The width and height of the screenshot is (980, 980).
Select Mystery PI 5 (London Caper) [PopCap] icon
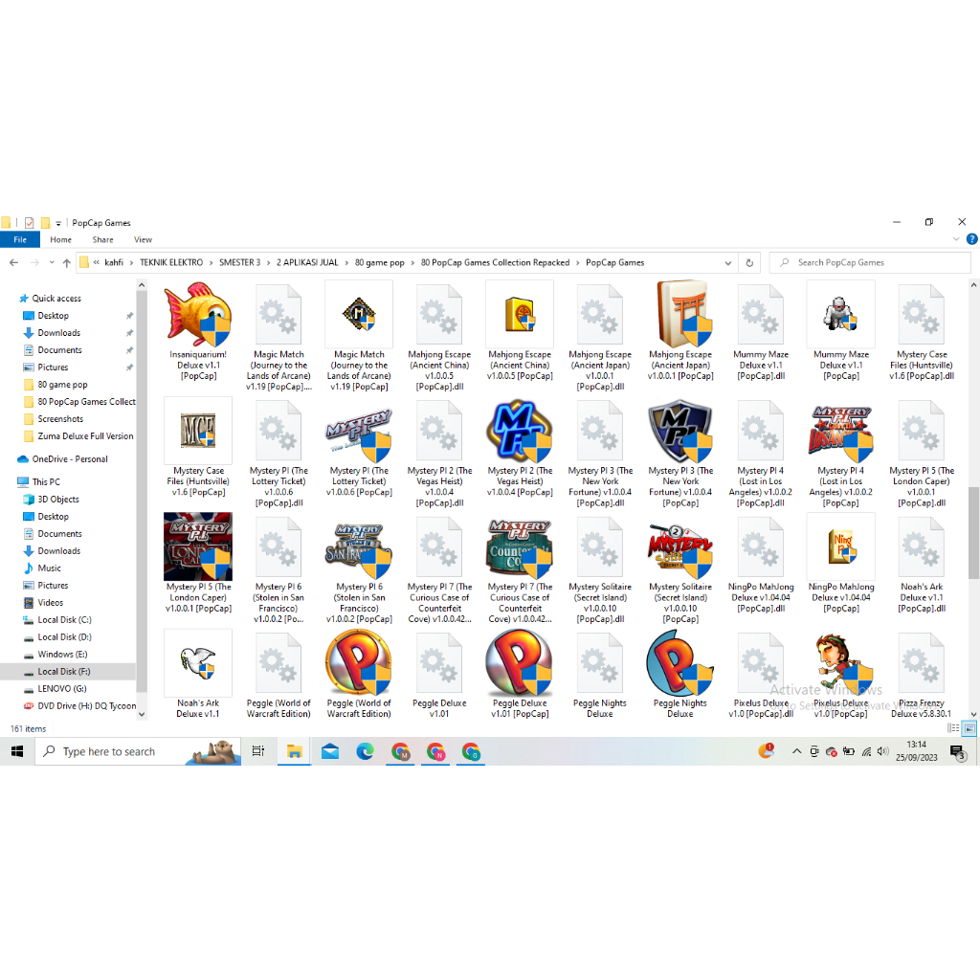point(198,546)
